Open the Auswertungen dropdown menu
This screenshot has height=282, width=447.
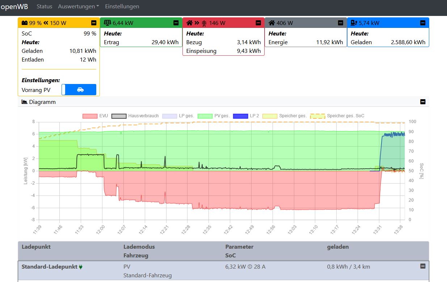pyautogui.click(x=79, y=7)
